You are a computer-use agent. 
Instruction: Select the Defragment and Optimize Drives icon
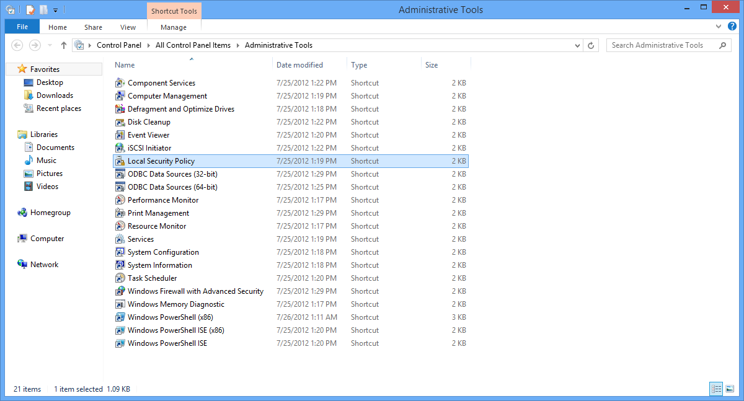coord(120,109)
